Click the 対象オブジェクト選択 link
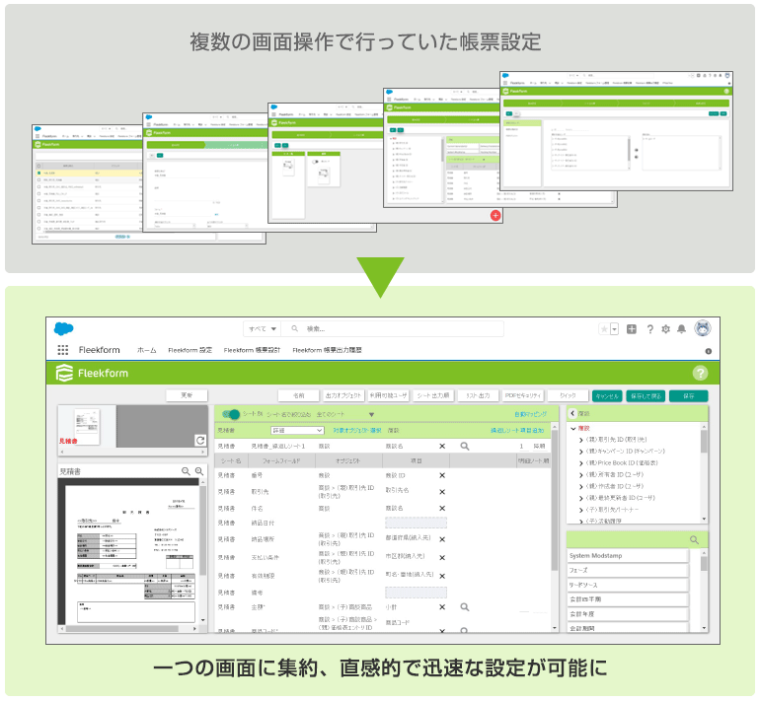Image resolution: width=760 pixels, height=701 pixels. pos(356,431)
